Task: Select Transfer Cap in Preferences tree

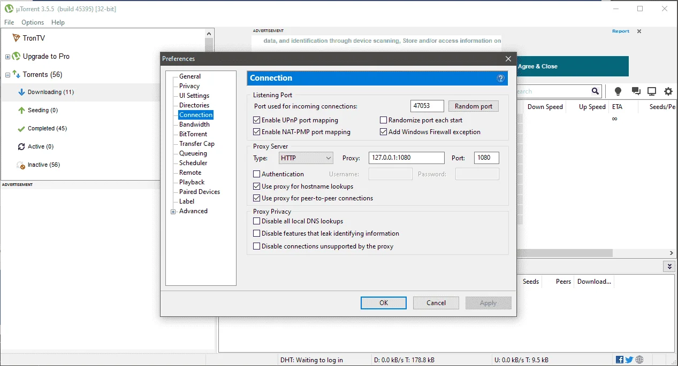Action: (x=197, y=144)
